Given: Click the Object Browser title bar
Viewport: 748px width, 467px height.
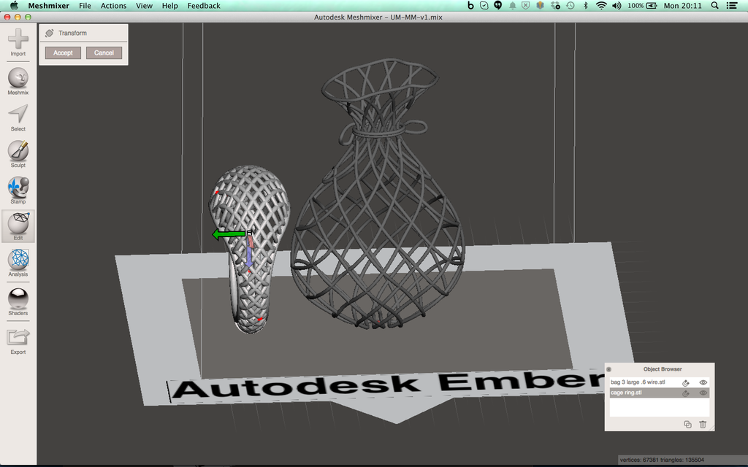Looking at the screenshot, I should tap(660, 368).
